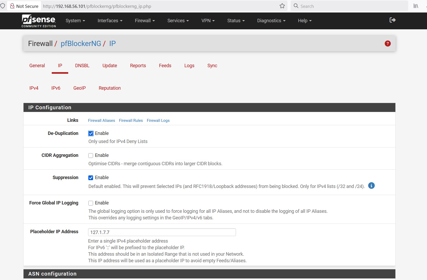Click the IP breadcrumb link

[112, 44]
